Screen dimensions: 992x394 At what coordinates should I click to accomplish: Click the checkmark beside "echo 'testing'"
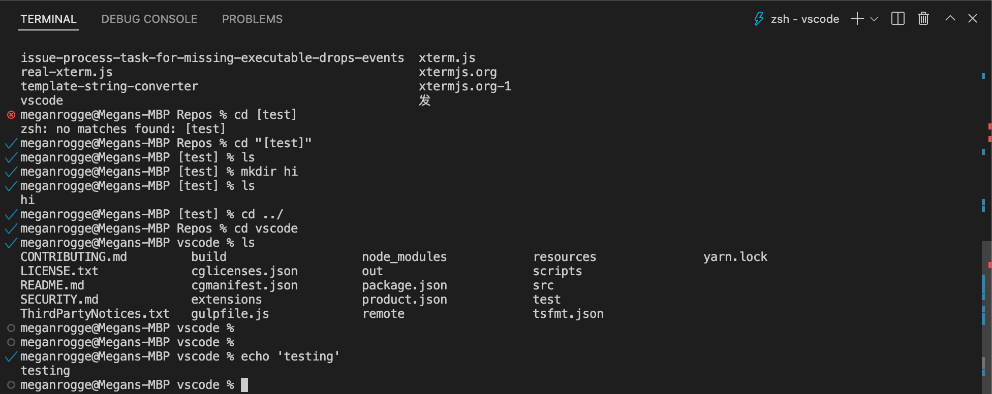(x=11, y=356)
